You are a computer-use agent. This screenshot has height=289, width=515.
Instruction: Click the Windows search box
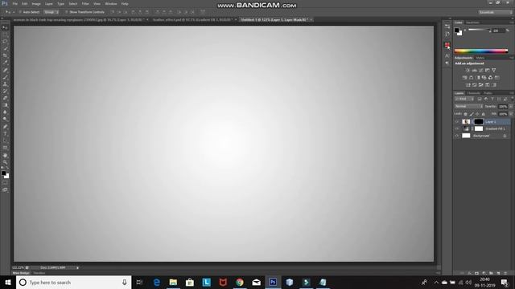click(73, 282)
